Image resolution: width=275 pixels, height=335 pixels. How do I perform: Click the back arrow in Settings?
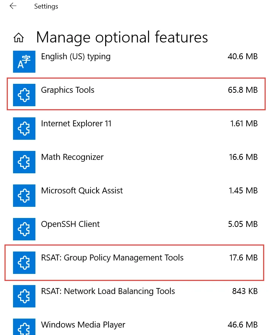(x=13, y=6)
